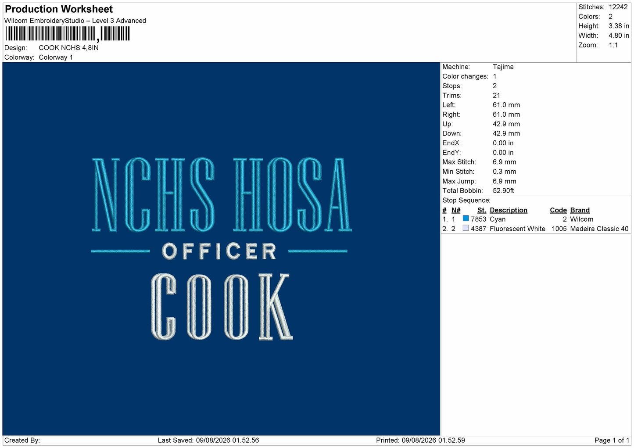Screen dimensions: 634x448
Task: Click 'Wilcom EmbroideryStudio – Level 3 Advanced' text
Action: tap(75, 21)
